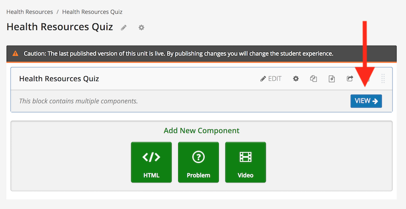
Task: Open the Health Resources Quiz breadcrumb link
Action: click(92, 12)
